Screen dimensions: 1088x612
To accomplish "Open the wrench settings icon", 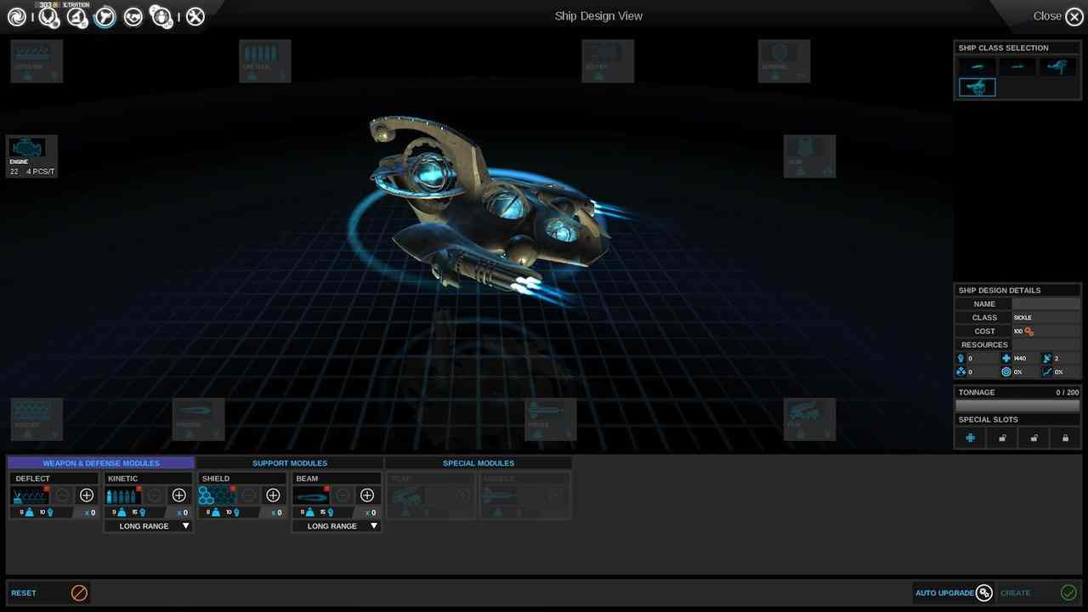I will point(195,16).
